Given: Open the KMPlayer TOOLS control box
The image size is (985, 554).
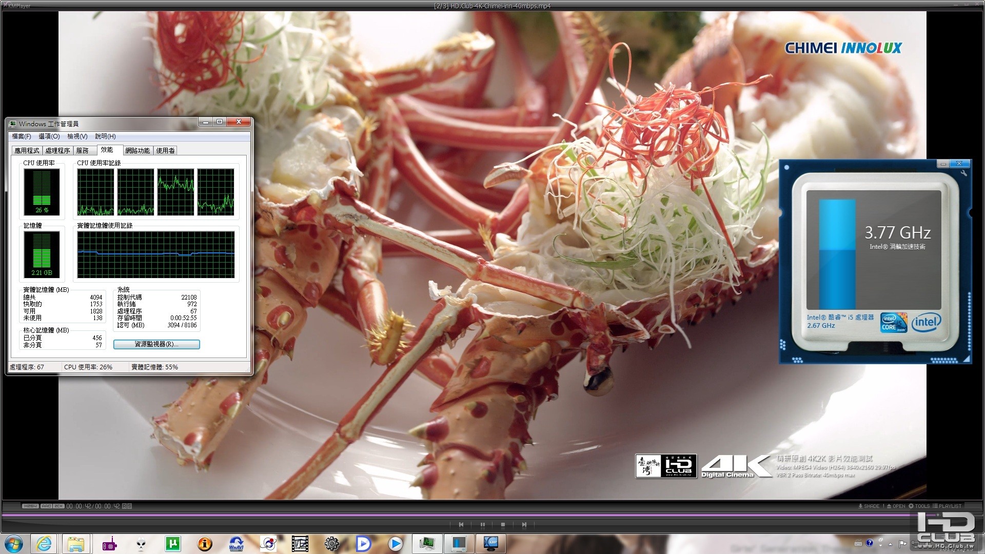Looking at the screenshot, I should 919,506.
